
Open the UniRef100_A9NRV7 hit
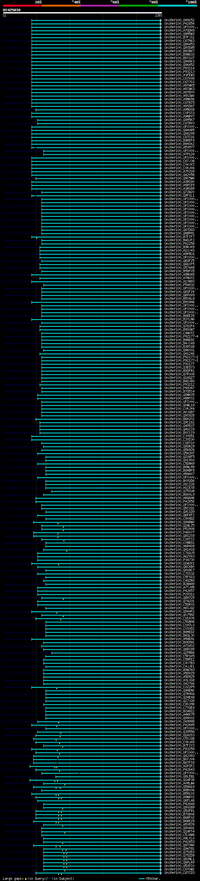179,117
